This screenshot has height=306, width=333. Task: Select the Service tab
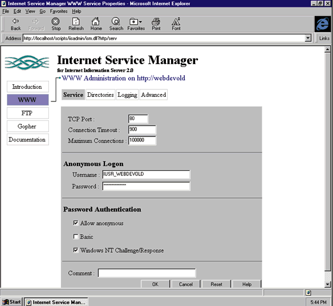[x=73, y=95]
